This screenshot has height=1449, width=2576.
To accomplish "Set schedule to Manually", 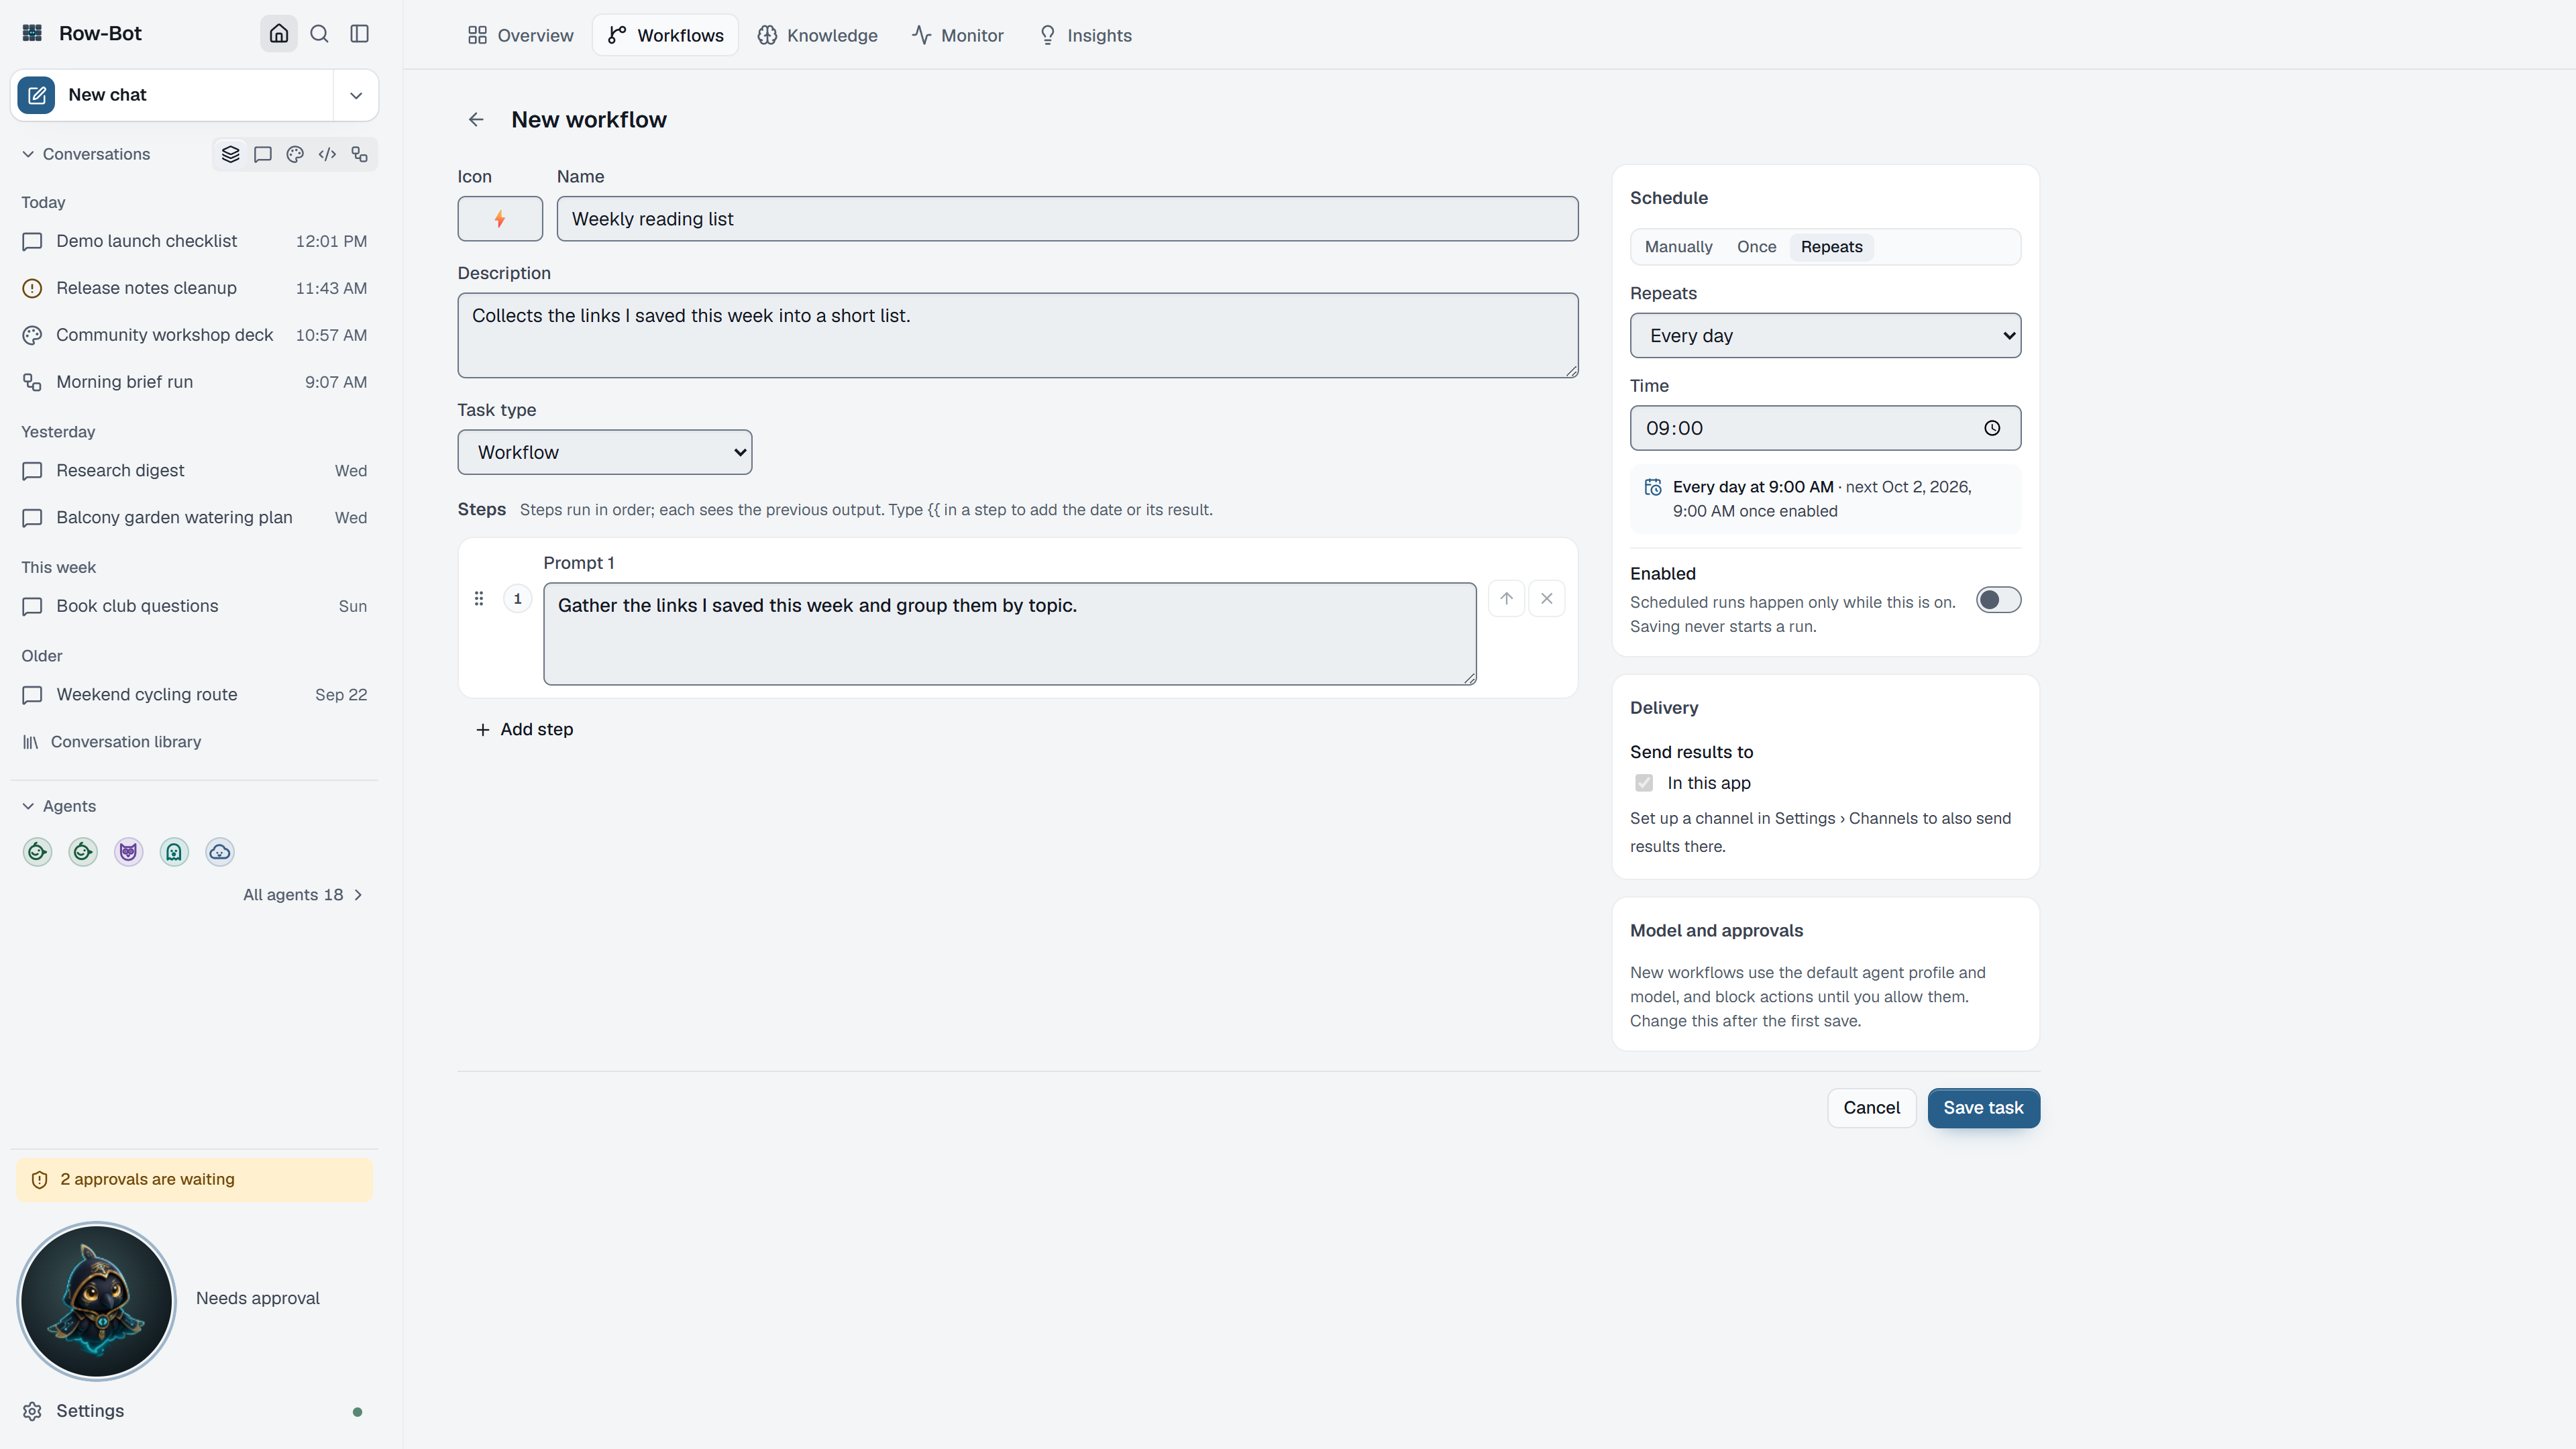I will [1678, 247].
